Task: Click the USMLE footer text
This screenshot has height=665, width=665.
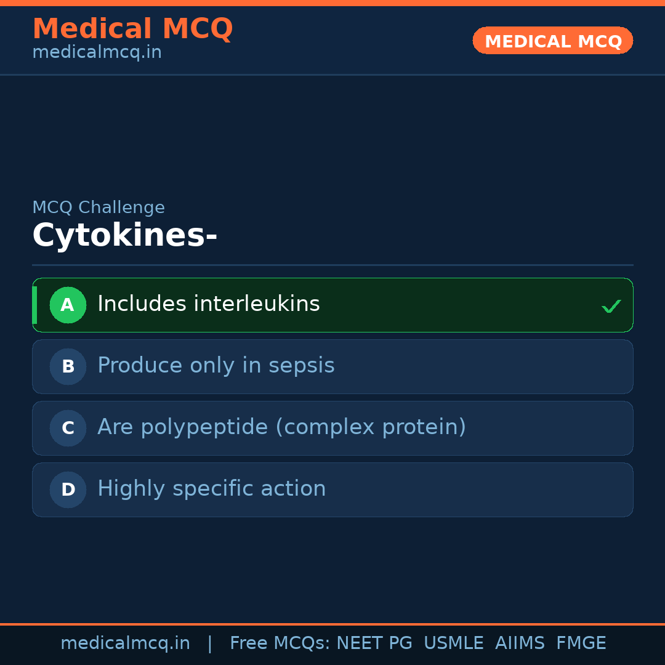Action: click(x=453, y=643)
